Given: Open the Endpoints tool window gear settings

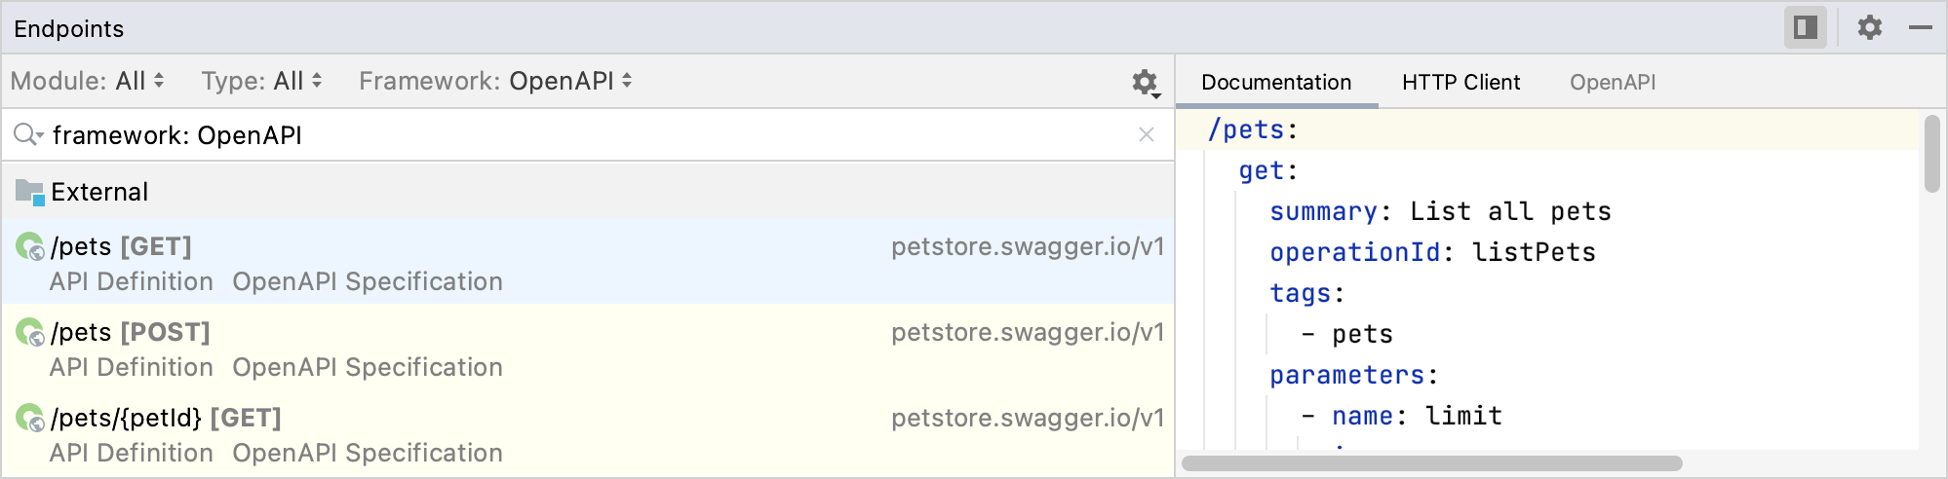Looking at the screenshot, I should [x=1869, y=27].
